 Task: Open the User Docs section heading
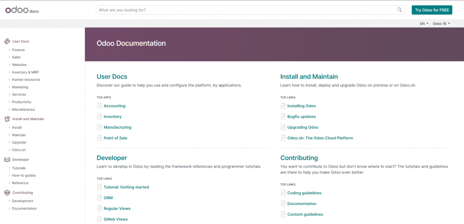point(112,77)
